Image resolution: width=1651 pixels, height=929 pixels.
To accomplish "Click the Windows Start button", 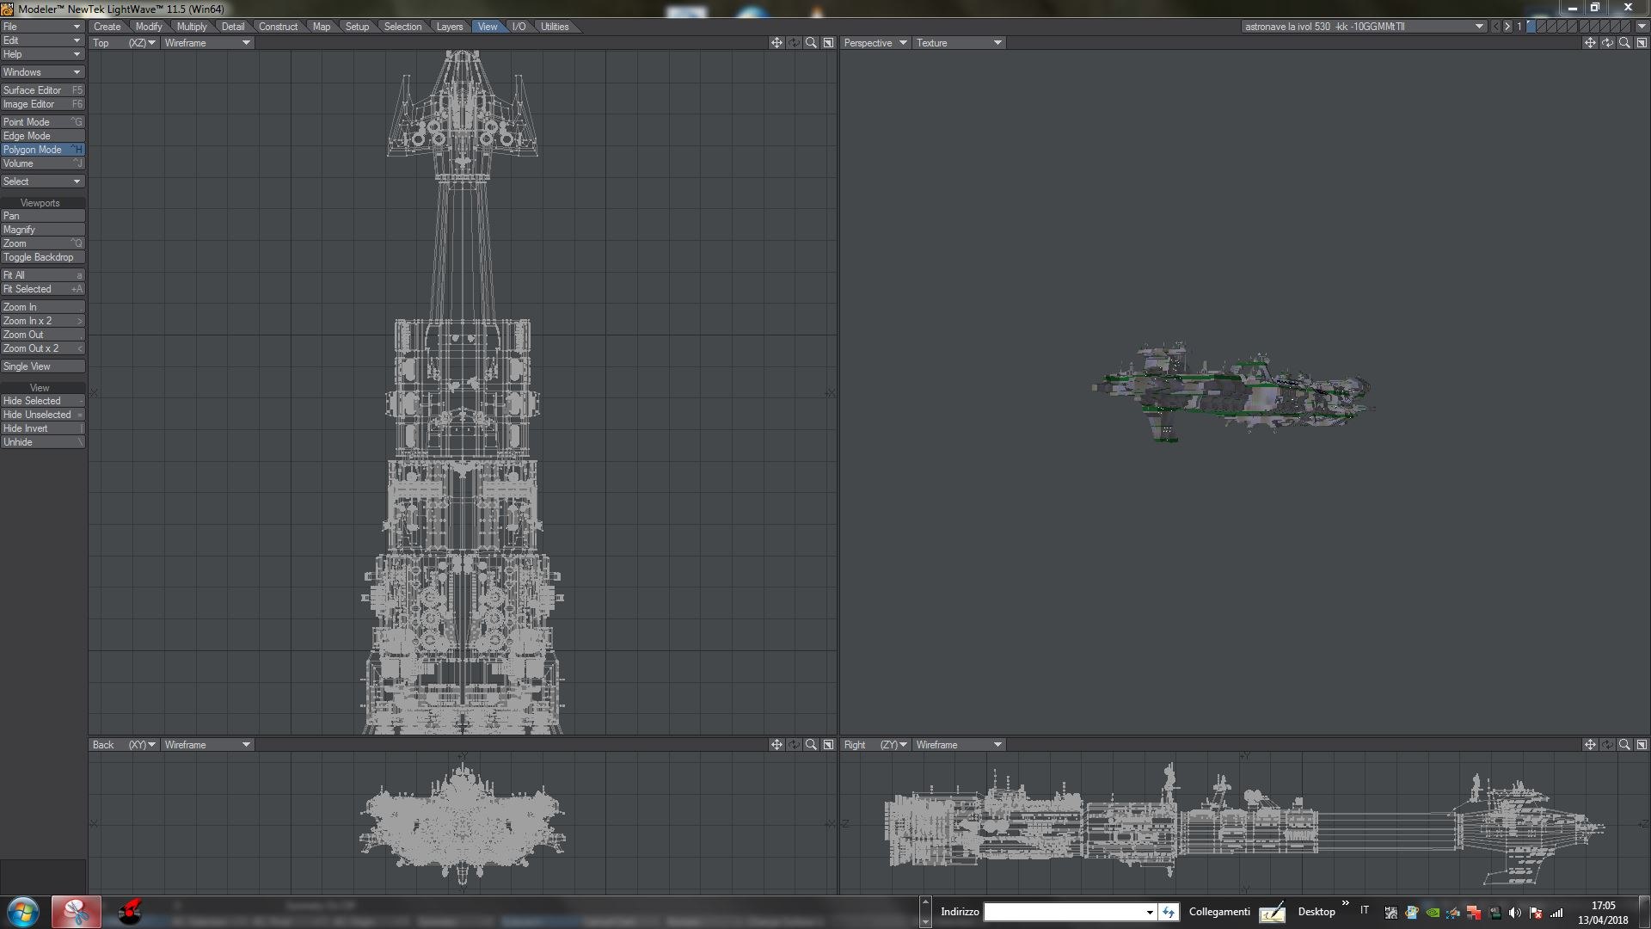I will [23, 913].
